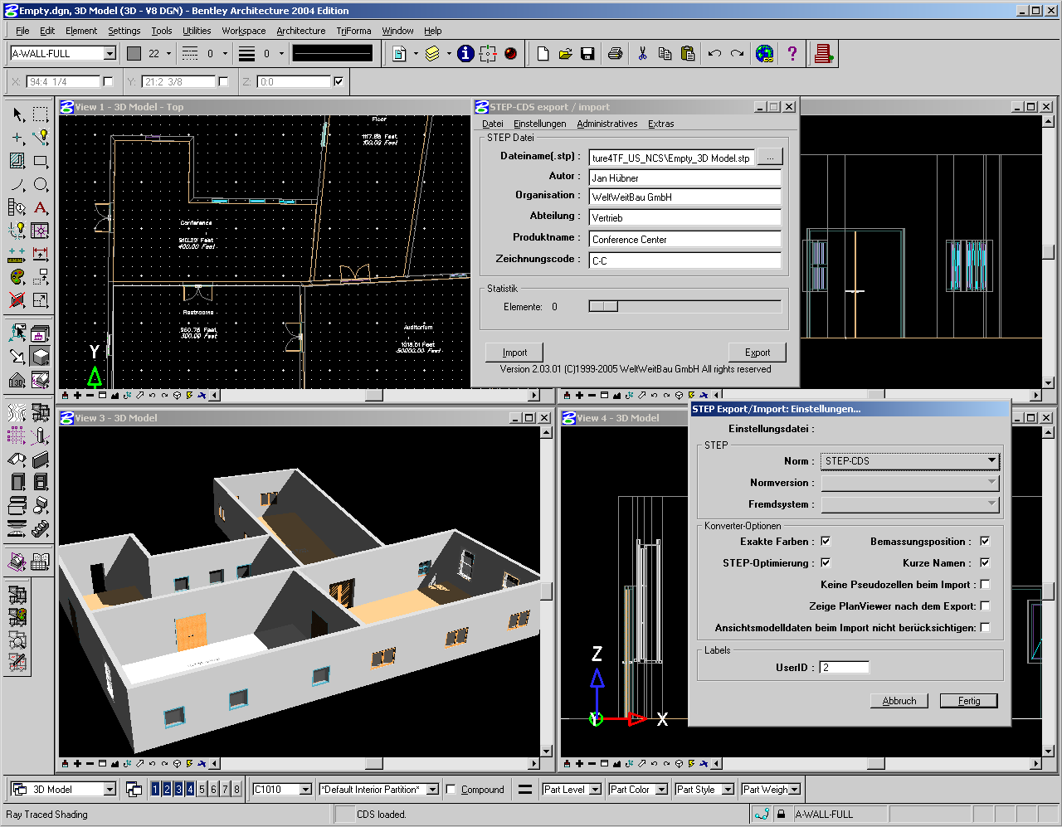Expand the C1010 dropdown in bottom bar

tap(282, 789)
